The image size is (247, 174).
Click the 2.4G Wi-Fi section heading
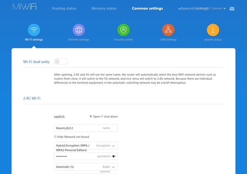32,98
